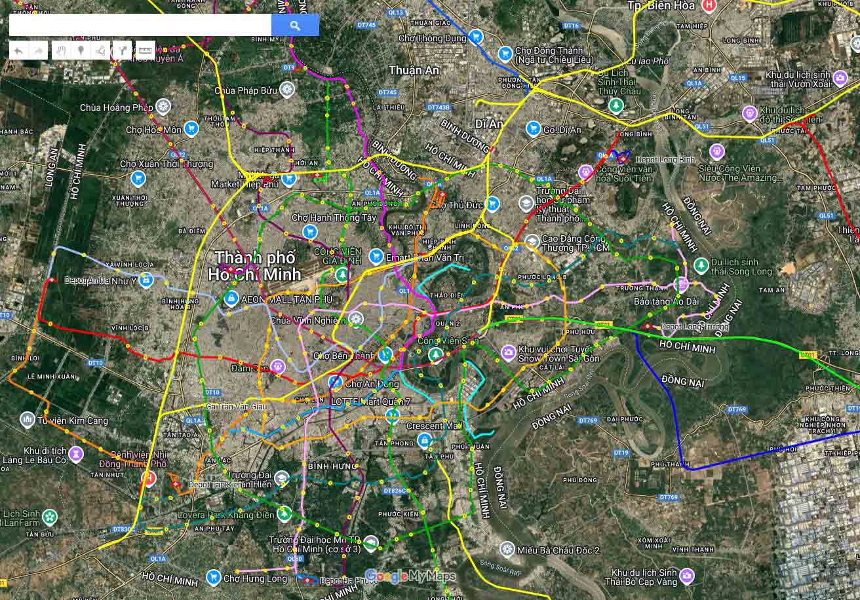Click the Google My Maps logo
The width and height of the screenshot is (860, 600).
point(410,576)
